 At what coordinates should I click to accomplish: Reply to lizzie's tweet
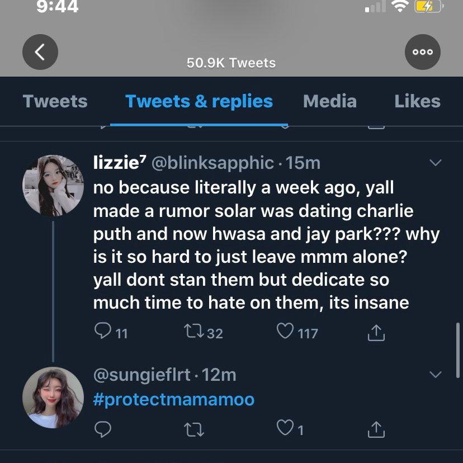(x=103, y=333)
